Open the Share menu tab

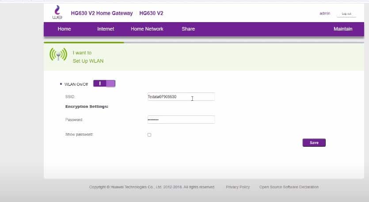coord(188,29)
